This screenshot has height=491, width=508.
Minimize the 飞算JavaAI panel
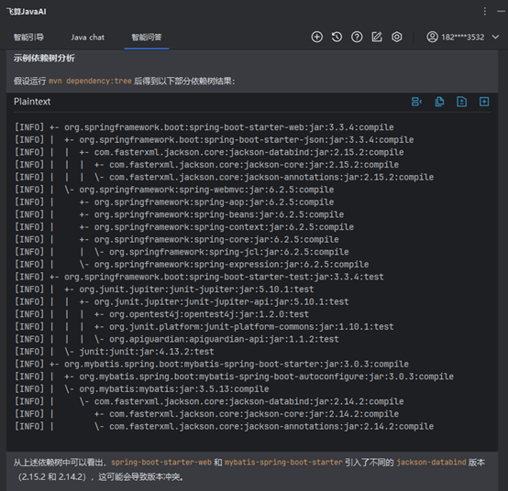[x=501, y=11]
